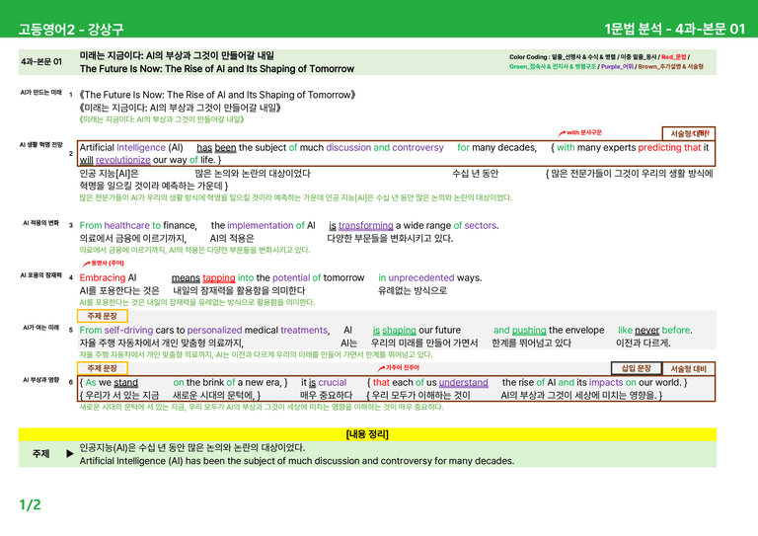This screenshot has width=758, height=536.
Task: Click the yellow 내용 정리 header bar
Action: 367,434
